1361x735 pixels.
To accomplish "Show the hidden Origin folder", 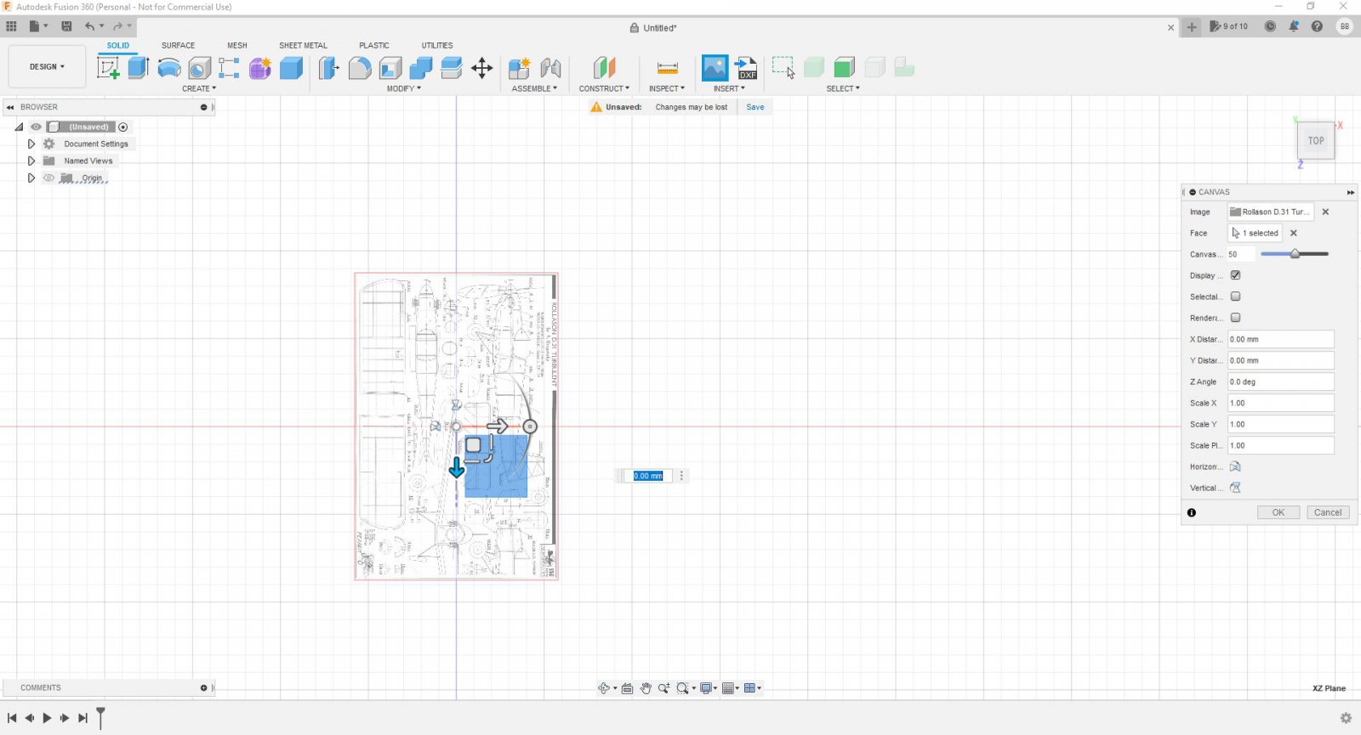I will pos(48,178).
